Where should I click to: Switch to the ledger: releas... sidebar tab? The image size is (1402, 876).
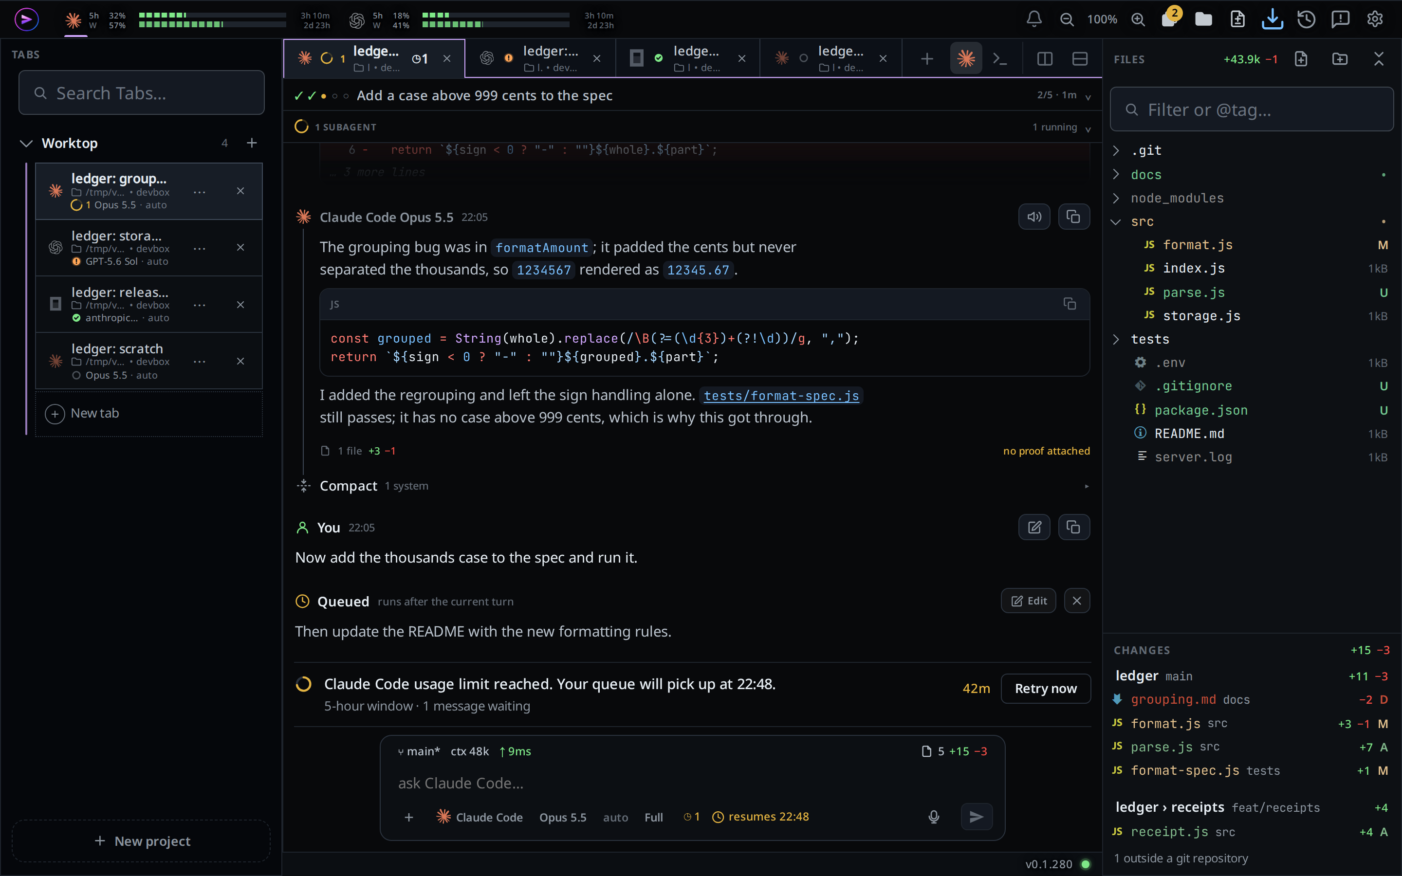[149, 304]
